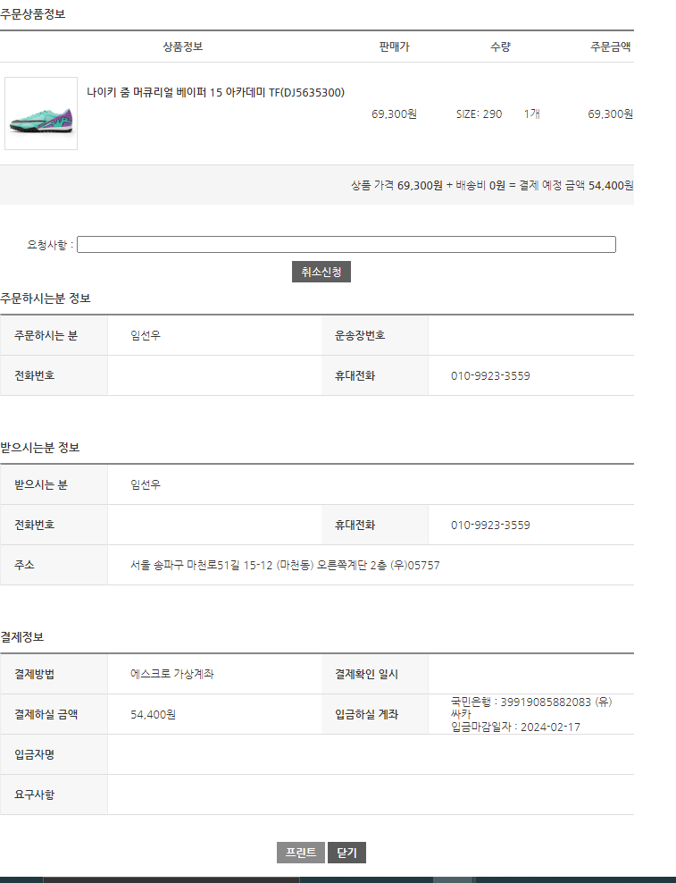Open the Nike Mercurial shoe thumbnail image

41,114
